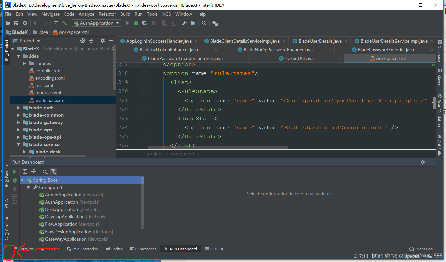Click the 217:14 caret position in the status bar
446x262 pixels.
click(x=361, y=256)
